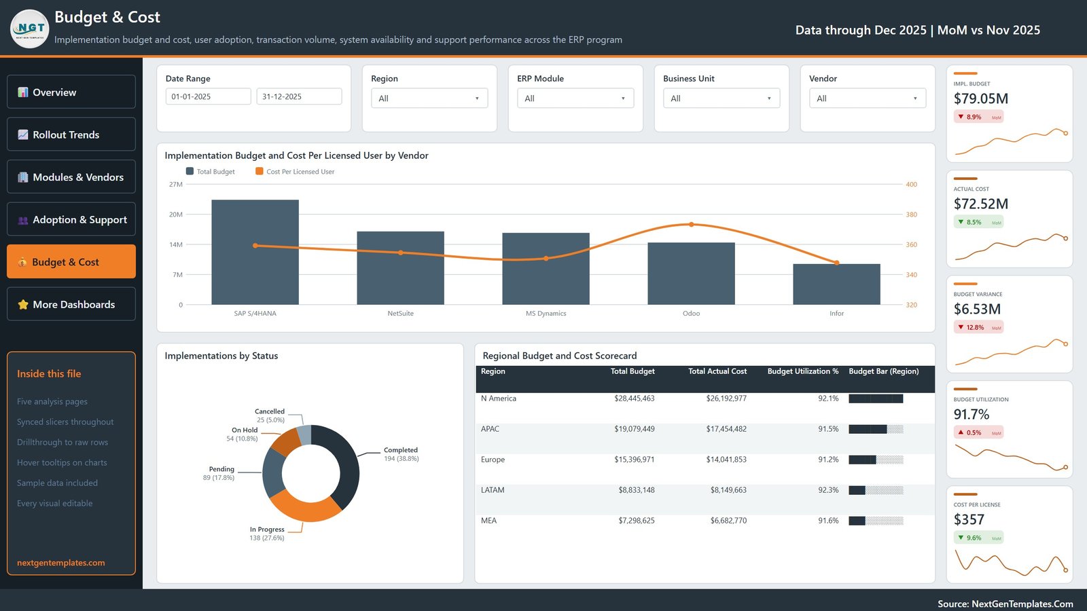Select the NetSuite budget bar

(401, 268)
